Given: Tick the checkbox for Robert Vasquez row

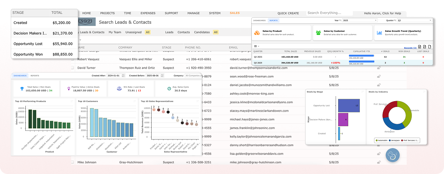Looking at the screenshot, I should [x=72, y=59].
